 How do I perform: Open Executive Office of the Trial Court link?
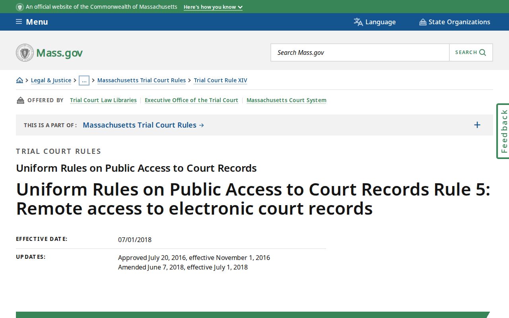[191, 100]
